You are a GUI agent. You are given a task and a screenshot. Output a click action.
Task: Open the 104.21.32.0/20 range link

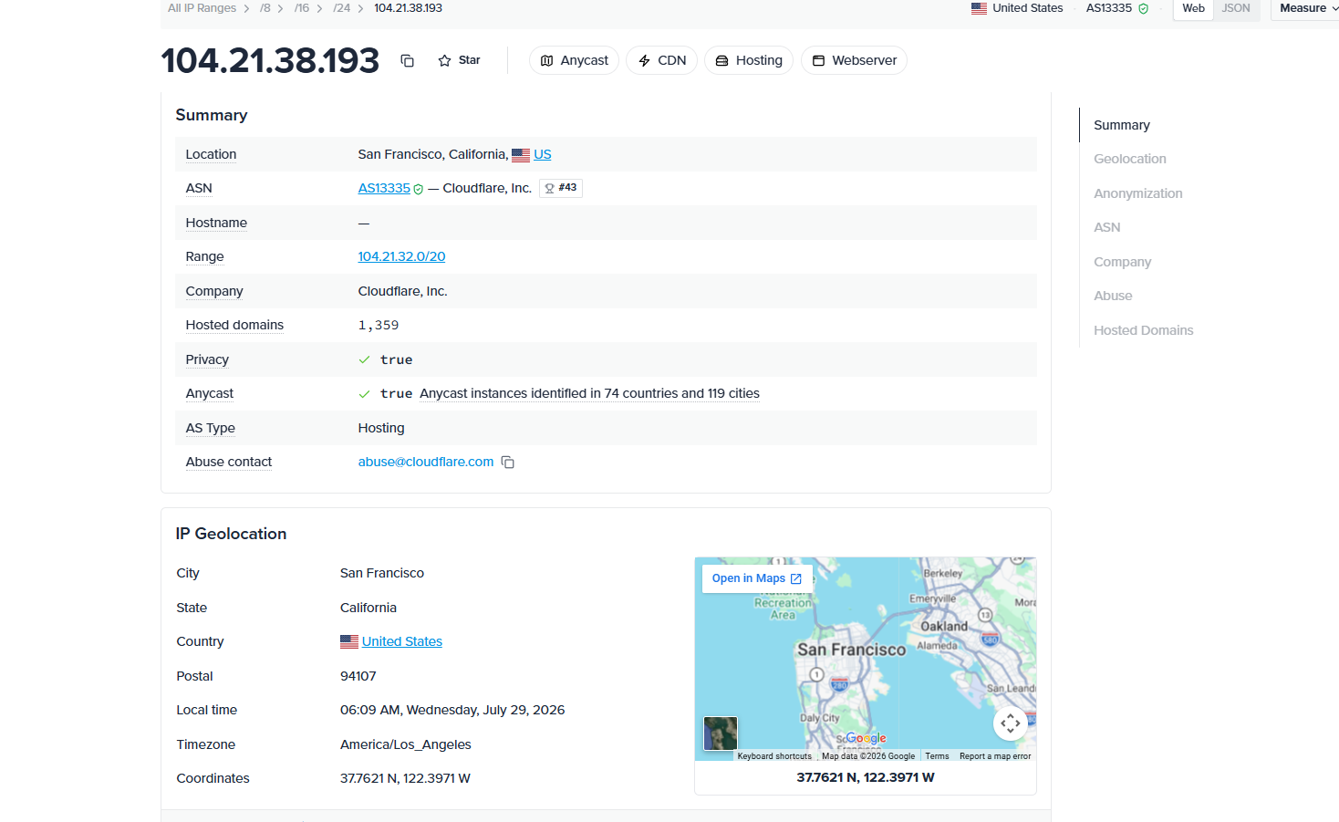[x=401, y=256]
